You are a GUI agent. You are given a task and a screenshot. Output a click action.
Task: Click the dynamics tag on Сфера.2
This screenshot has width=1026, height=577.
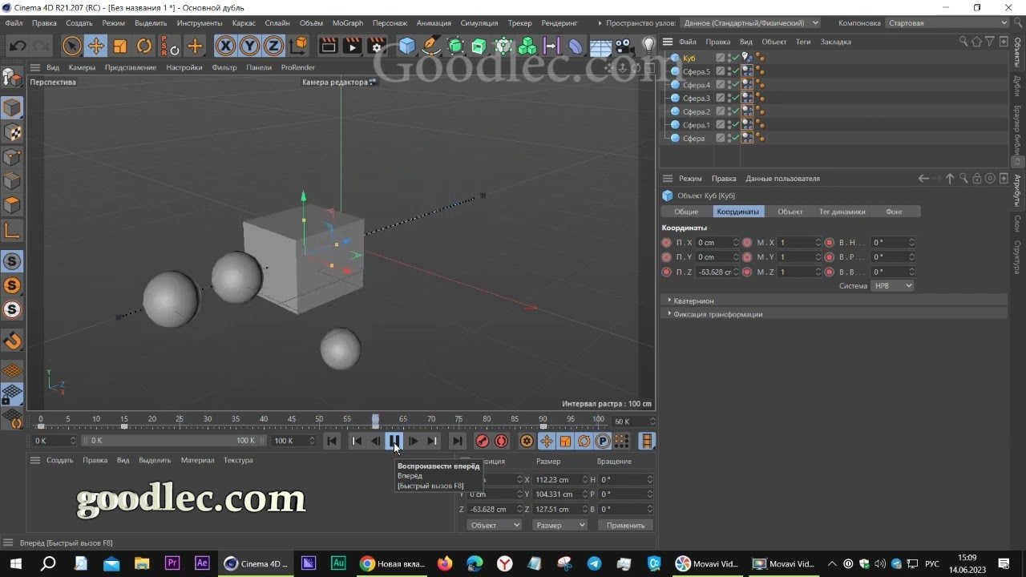tap(747, 111)
